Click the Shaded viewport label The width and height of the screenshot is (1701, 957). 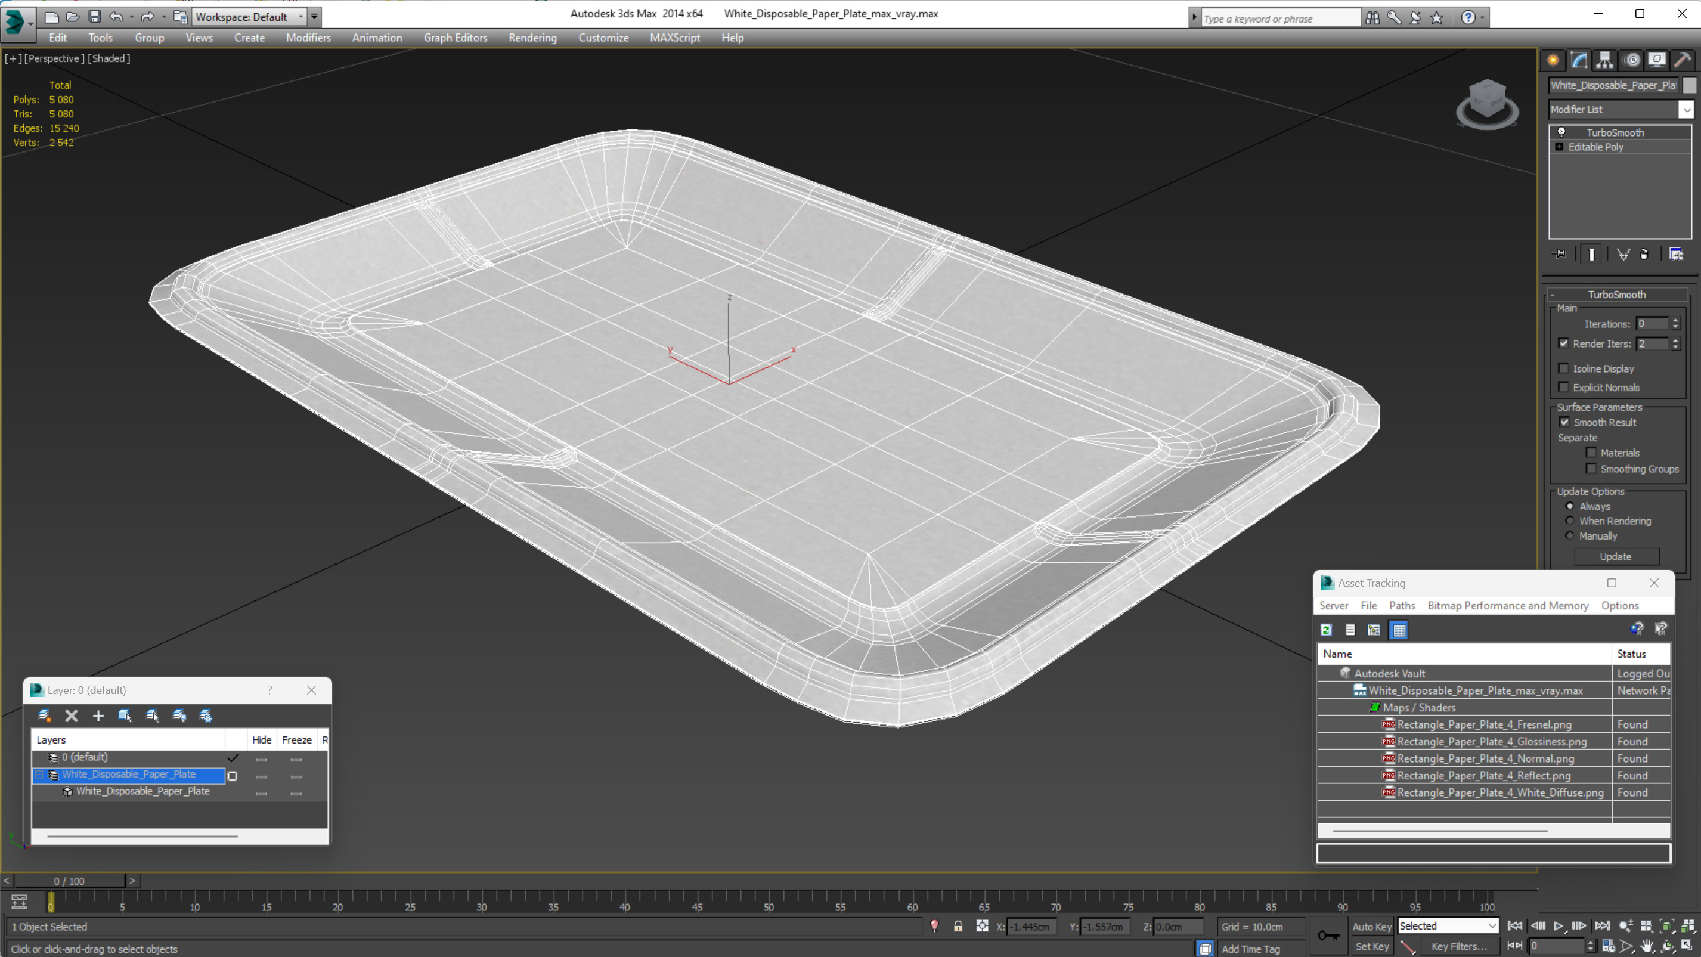coord(109,58)
